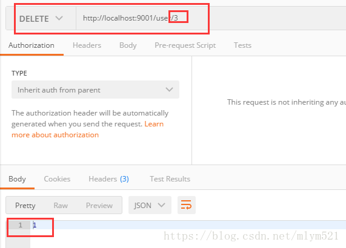
Task: Open the Pre-request Script tab
Action: coord(185,45)
